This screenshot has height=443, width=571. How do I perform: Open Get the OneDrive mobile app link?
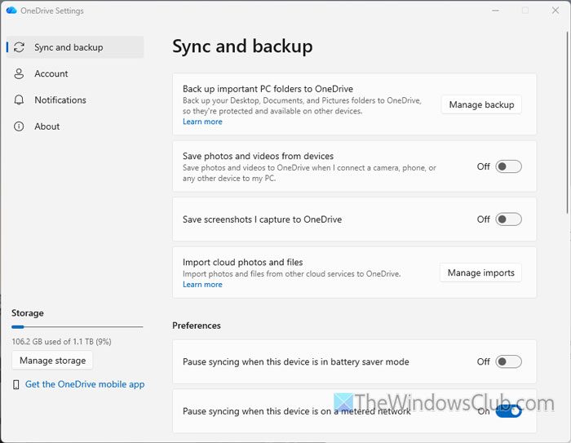click(x=85, y=384)
